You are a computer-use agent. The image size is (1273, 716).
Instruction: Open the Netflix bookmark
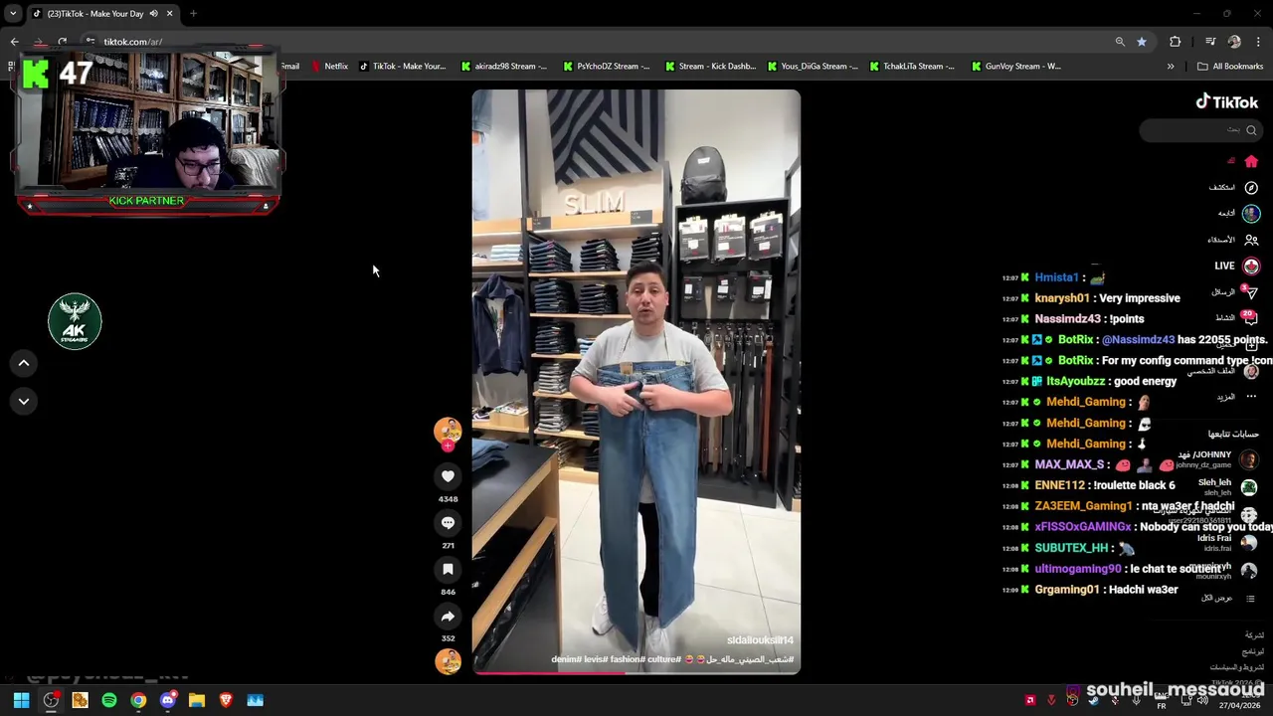(329, 67)
